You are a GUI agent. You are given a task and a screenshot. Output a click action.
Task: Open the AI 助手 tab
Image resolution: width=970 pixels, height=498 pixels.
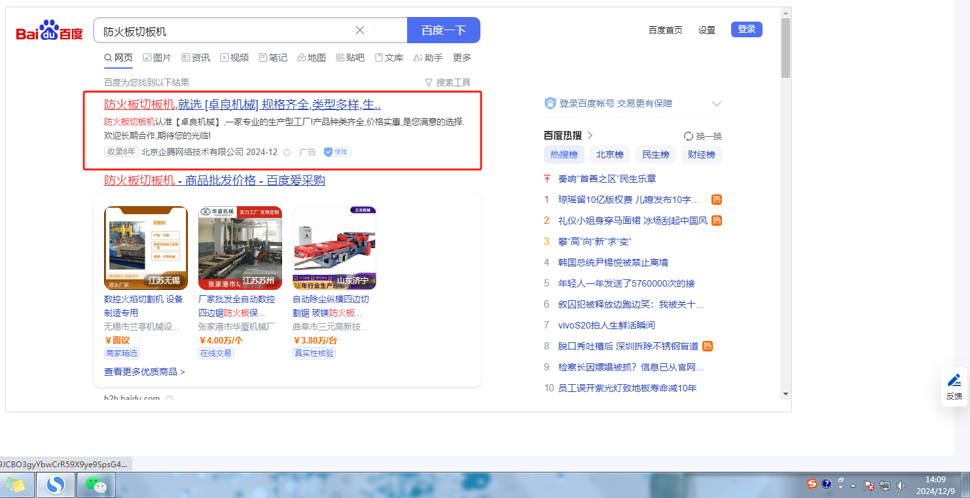[428, 58]
